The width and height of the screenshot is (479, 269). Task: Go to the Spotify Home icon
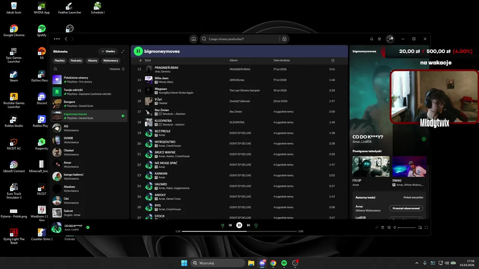click(x=193, y=39)
